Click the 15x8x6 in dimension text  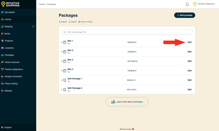pyautogui.click(x=132, y=71)
